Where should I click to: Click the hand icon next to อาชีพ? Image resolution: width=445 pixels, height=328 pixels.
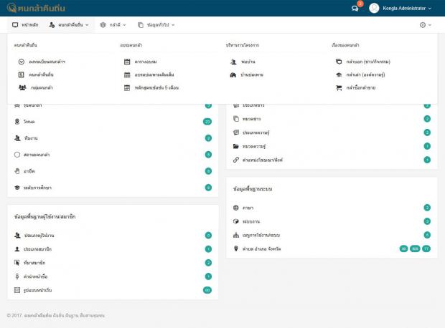click(x=17, y=171)
